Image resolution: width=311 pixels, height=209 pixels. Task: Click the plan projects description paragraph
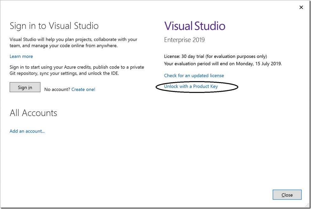coord(73,42)
